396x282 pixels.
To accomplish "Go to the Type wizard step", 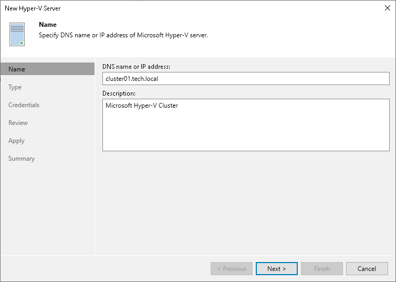I will [15, 87].
